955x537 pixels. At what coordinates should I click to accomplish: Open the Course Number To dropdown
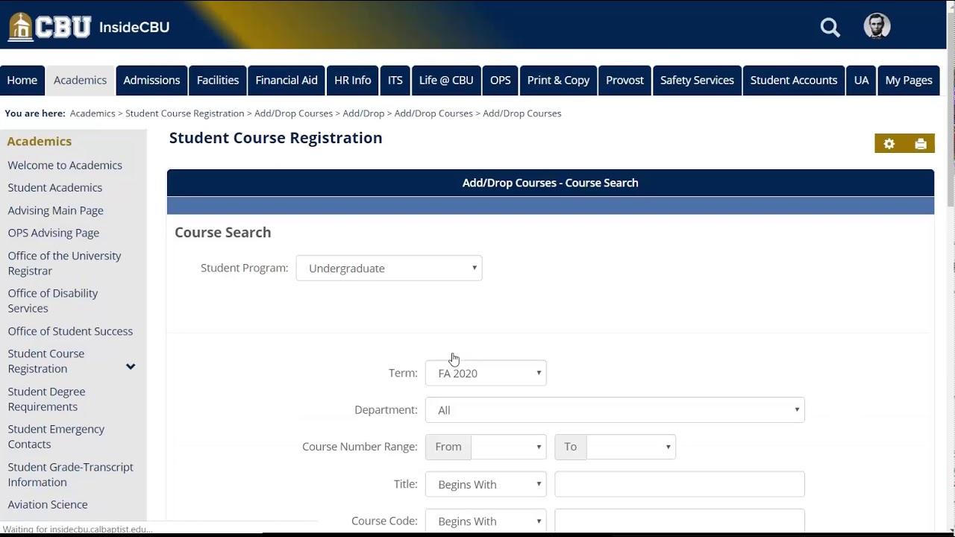[630, 447]
